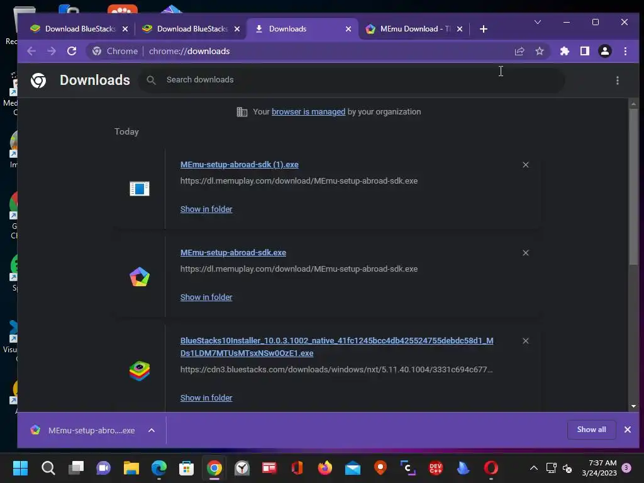Open Microsoft Store from the taskbar

pos(186,468)
